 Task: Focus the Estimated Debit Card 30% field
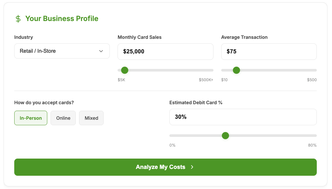[x=243, y=117]
